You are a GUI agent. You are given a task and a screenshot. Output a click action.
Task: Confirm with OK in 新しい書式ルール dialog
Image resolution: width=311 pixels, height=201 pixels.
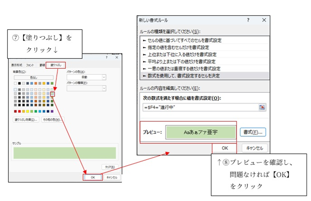pyautogui.click(x=224, y=148)
